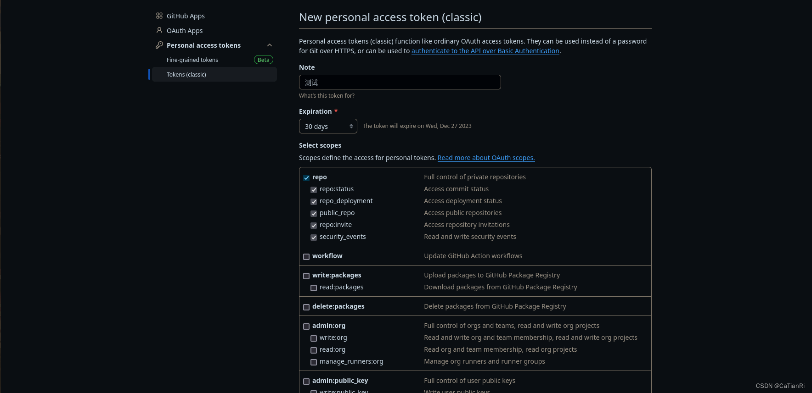
Task: Click 'Full control of private repositories' description
Action: [475, 177]
